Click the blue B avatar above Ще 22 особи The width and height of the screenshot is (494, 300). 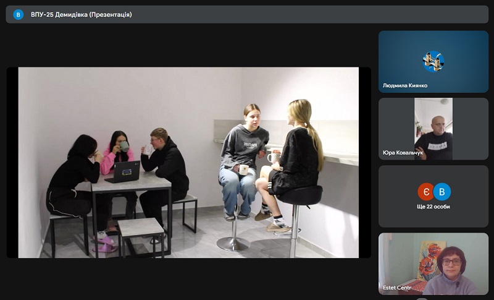point(442,191)
